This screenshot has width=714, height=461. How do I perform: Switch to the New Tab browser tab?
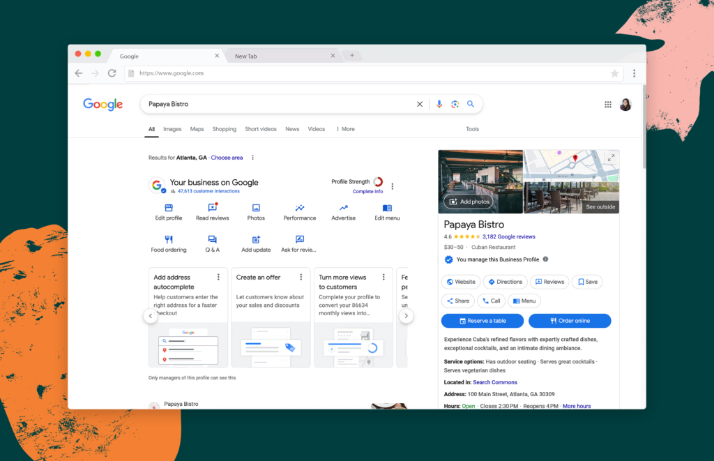point(282,56)
